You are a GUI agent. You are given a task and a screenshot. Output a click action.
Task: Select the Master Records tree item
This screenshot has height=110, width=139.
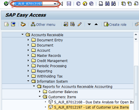(x=49, y=55)
